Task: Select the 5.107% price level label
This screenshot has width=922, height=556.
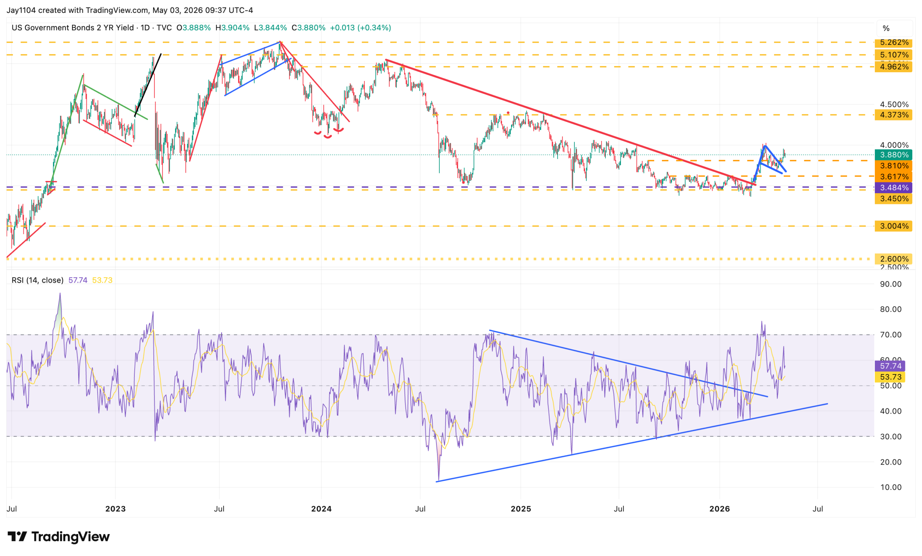Action: [894, 55]
